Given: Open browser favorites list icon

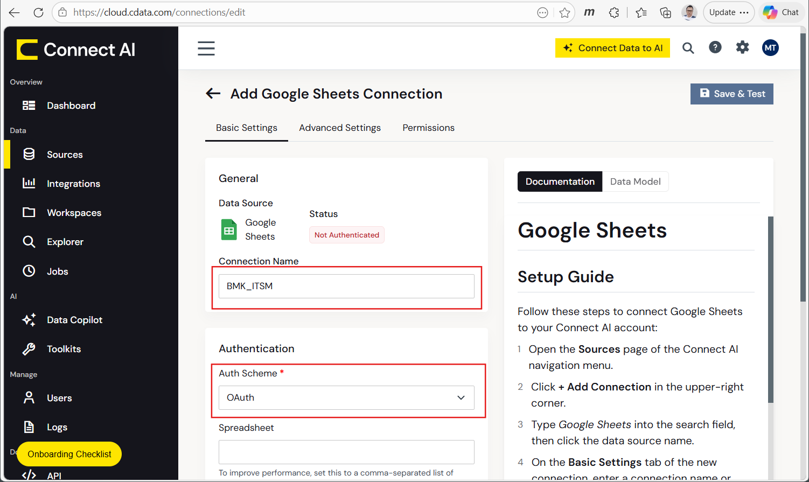Looking at the screenshot, I should pyautogui.click(x=641, y=12).
